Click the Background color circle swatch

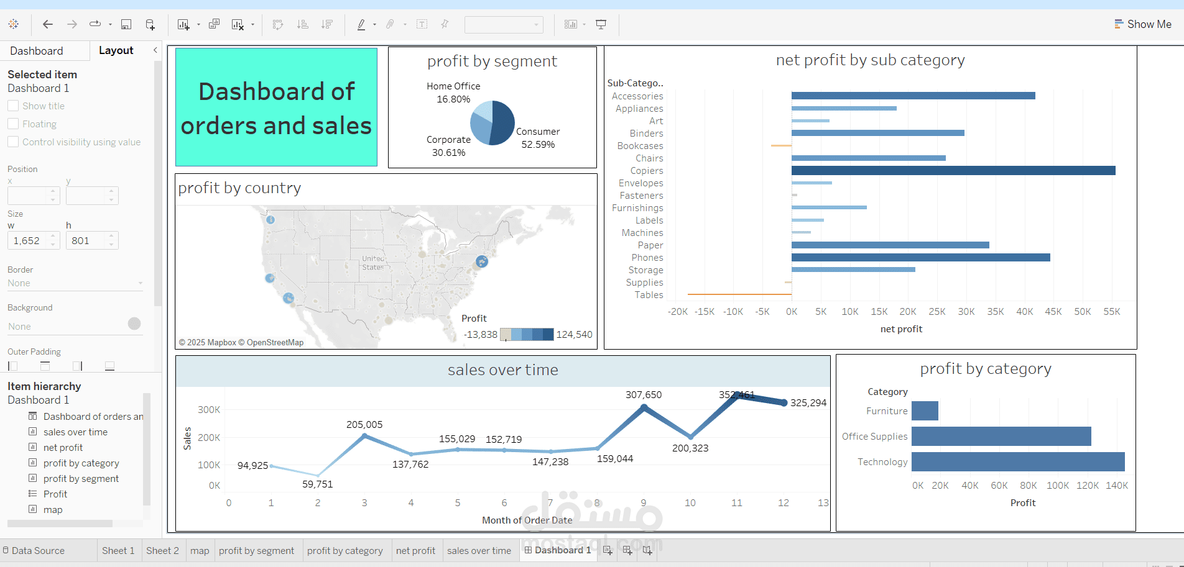(134, 324)
